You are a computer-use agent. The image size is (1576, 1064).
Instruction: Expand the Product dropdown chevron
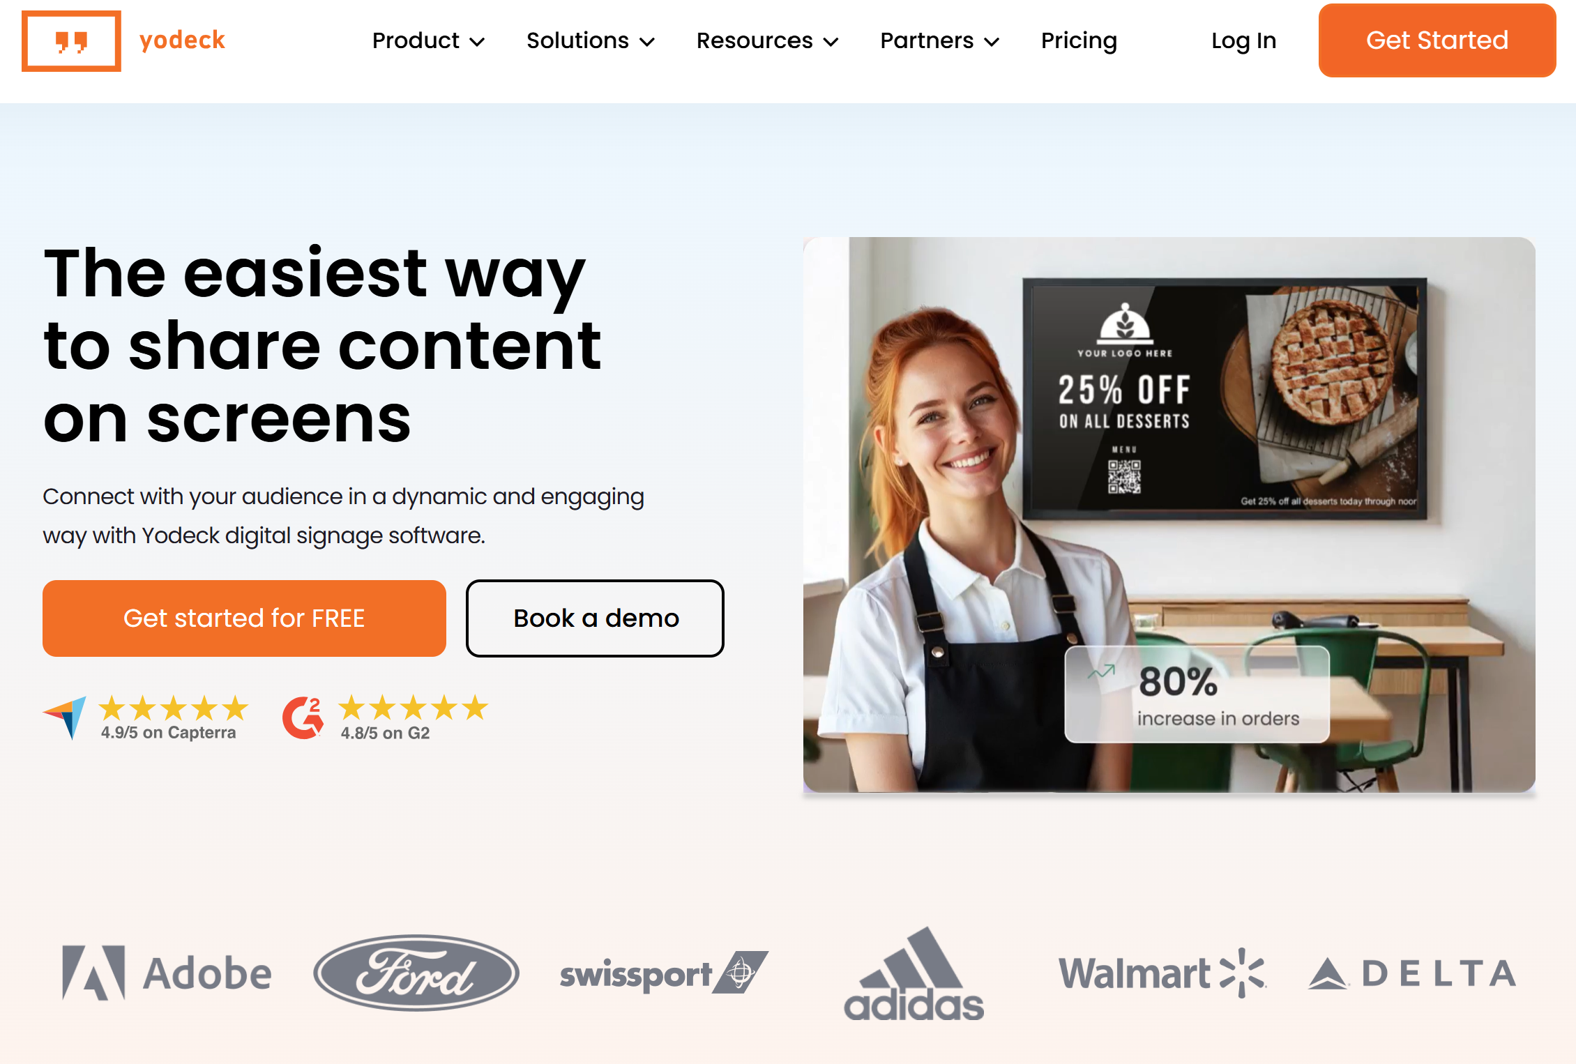click(x=478, y=42)
